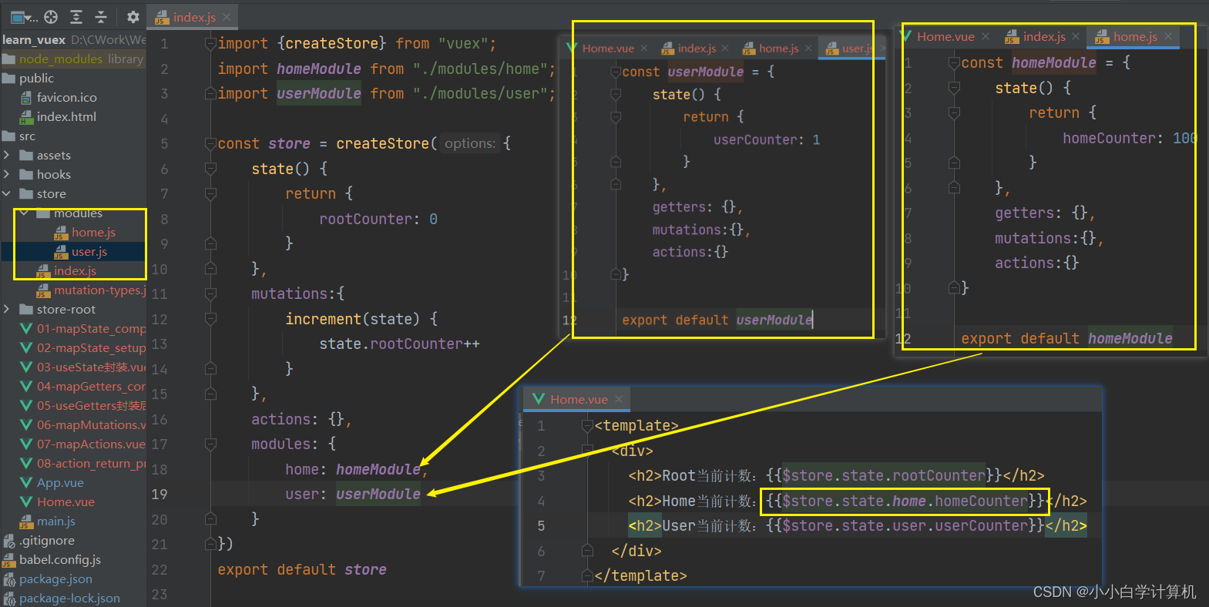Screen dimensions: 1209x607
Task: Close index.js tab in middle editor panel
Action: pos(725,48)
